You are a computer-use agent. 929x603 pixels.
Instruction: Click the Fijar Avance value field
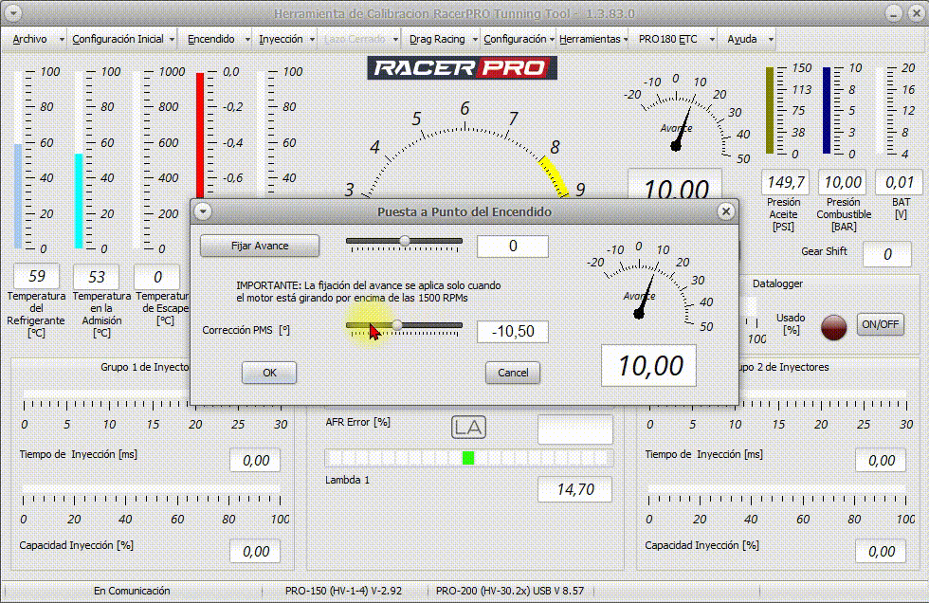click(513, 247)
